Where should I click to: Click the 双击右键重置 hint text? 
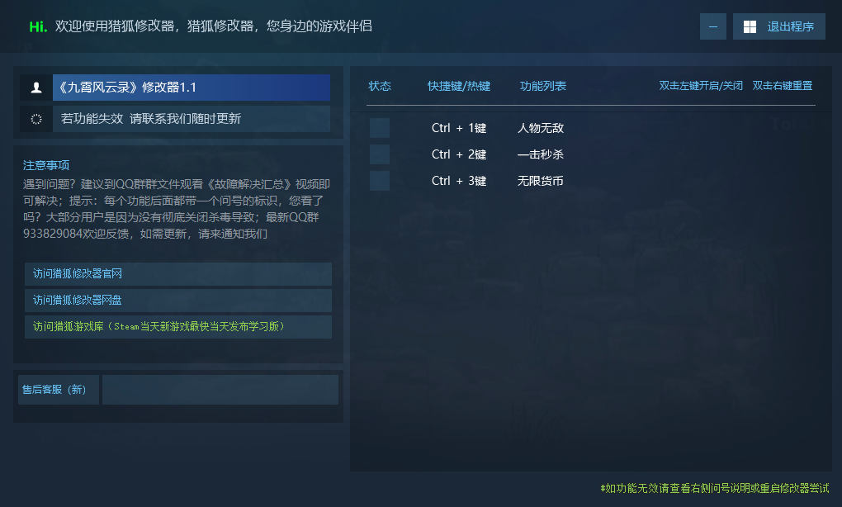tap(783, 85)
